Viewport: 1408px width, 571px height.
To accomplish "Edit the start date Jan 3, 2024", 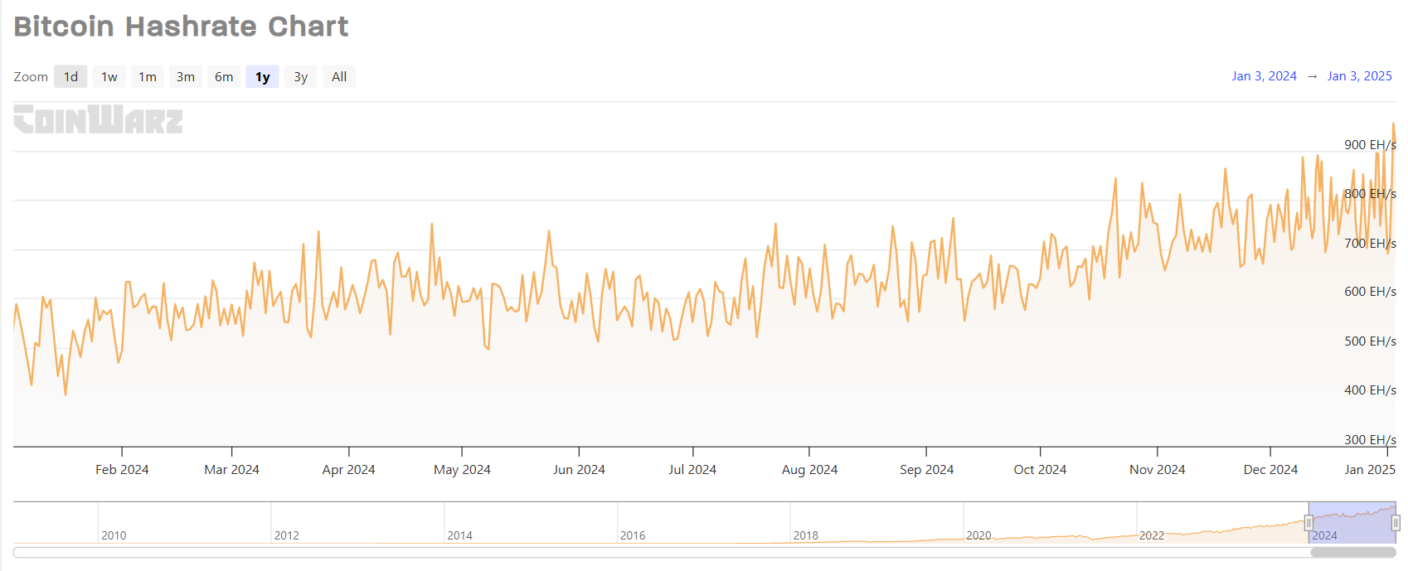I will tap(1264, 76).
